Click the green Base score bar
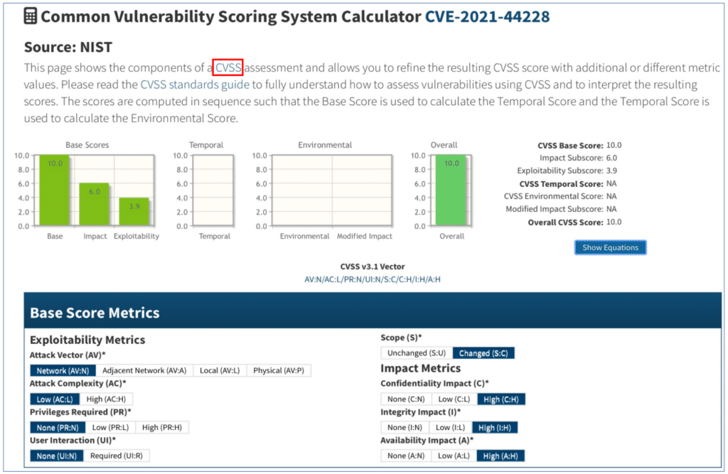 (55, 190)
